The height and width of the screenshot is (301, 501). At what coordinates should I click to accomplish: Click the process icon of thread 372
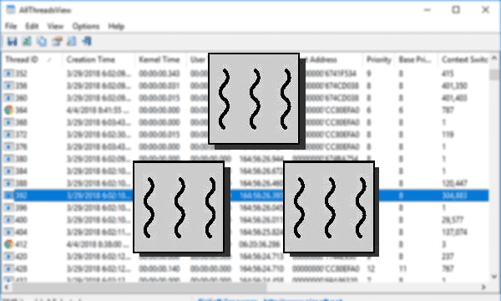click(9, 135)
